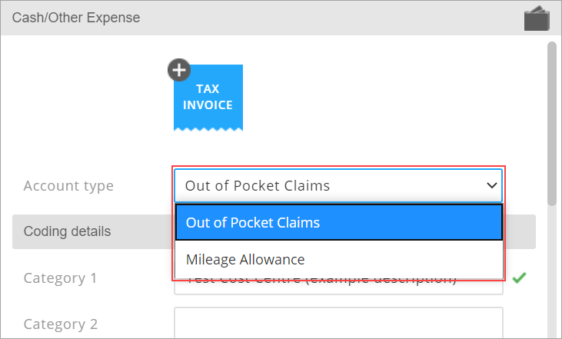Select the highlighted Out of Pocket Claims option
Viewport: 562px width, 339px height.
click(x=339, y=222)
